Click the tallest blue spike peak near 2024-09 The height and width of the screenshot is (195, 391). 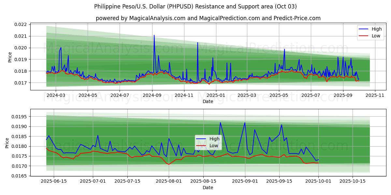point(154,35)
